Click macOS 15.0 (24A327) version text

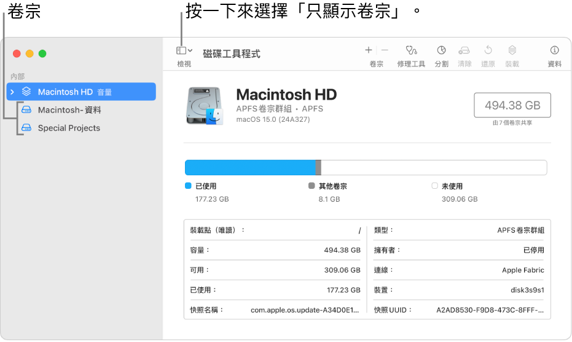(x=273, y=119)
